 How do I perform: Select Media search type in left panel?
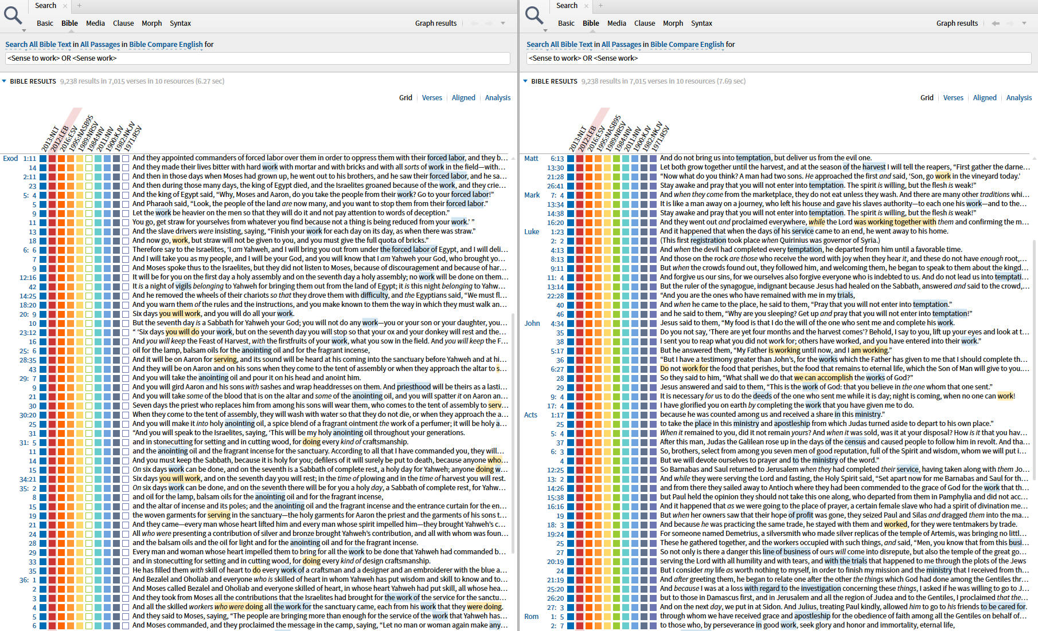pyautogui.click(x=95, y=23)
